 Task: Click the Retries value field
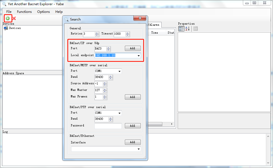click(89, 34)
